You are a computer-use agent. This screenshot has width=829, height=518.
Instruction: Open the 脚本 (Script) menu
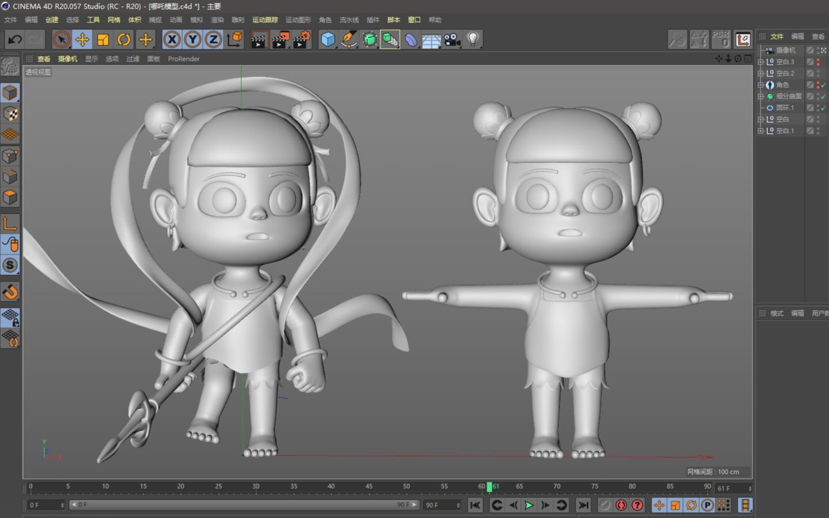click(394, 20)
